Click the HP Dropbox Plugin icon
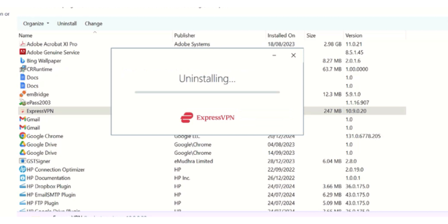 pyautogui.click(x=23, y=186)
